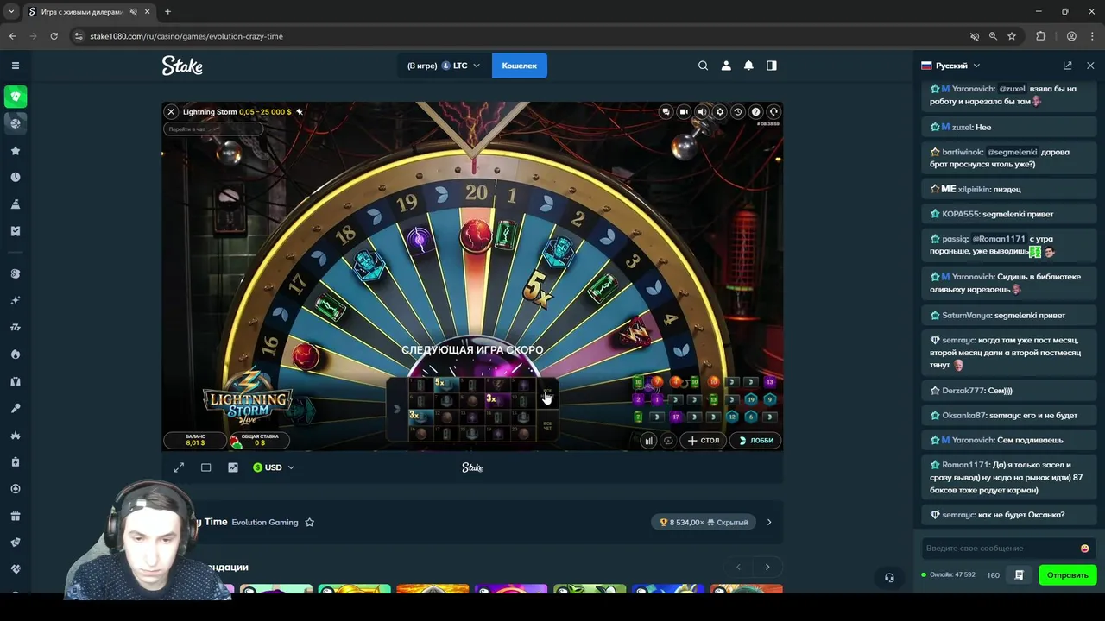
Task: Click the 20 segment on the wheel
Action: pyautogui.click(x=476, y=194)
